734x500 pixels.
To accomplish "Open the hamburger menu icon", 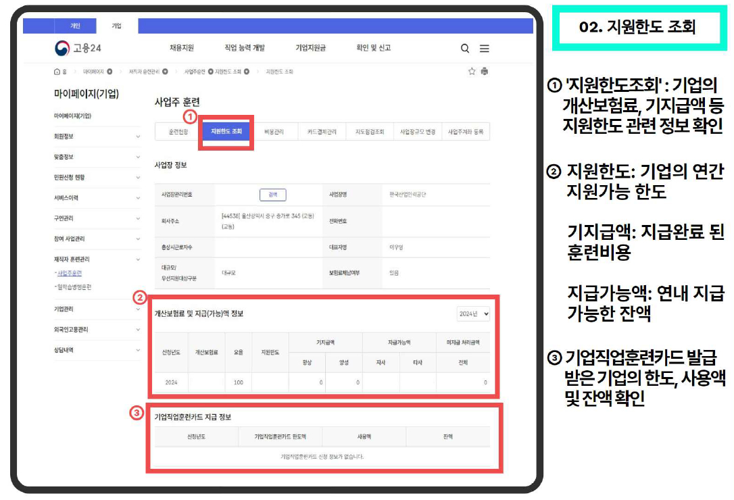I will point(485,48).
